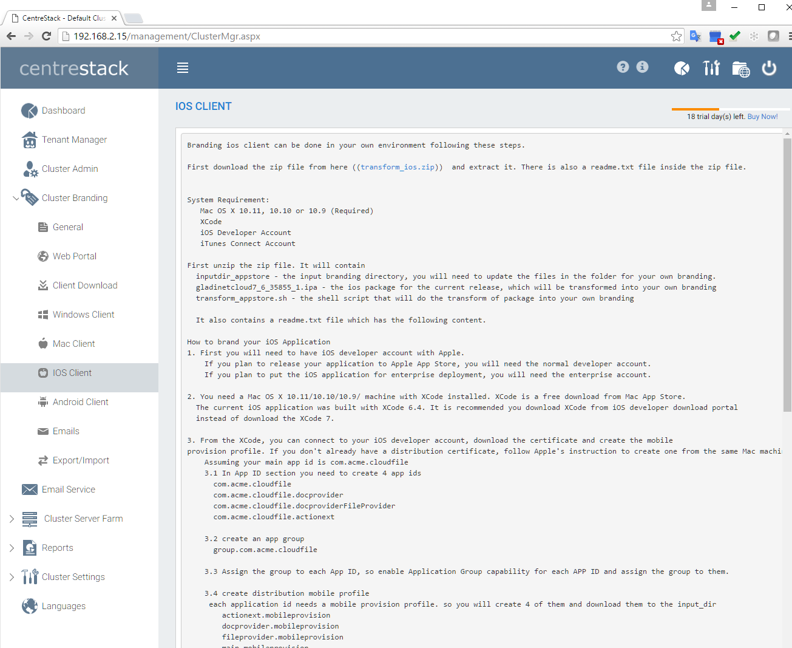792x648 pixels.
Task: Click the Export/Import arrows icon
Action: [x=43, y=460]
